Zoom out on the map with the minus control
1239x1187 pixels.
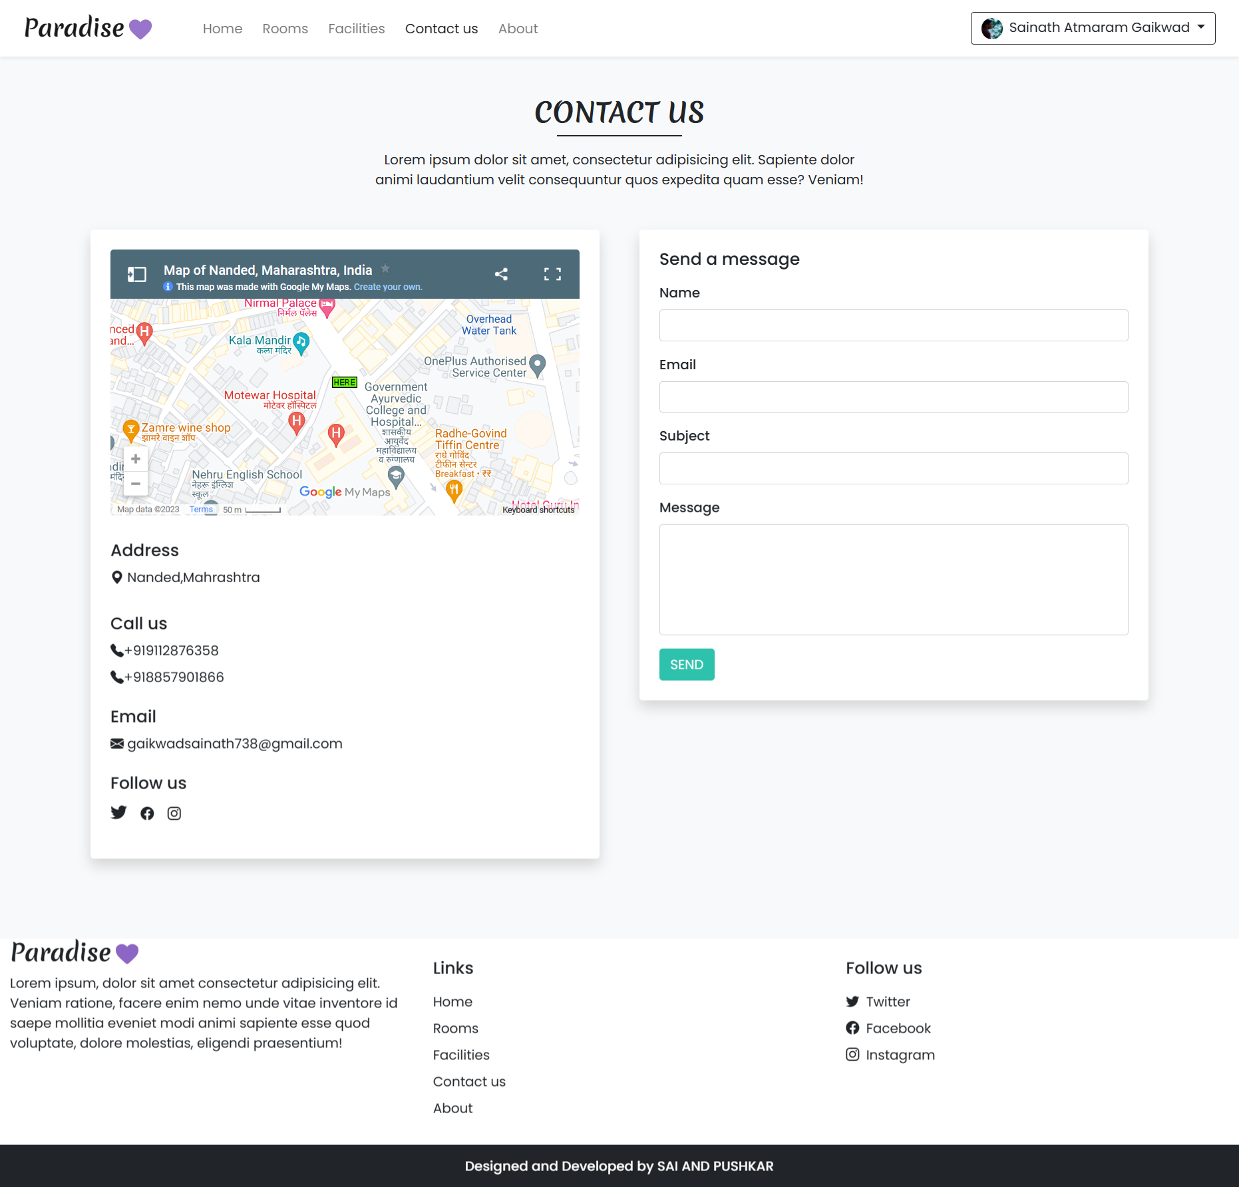click(x=135, y=484)
